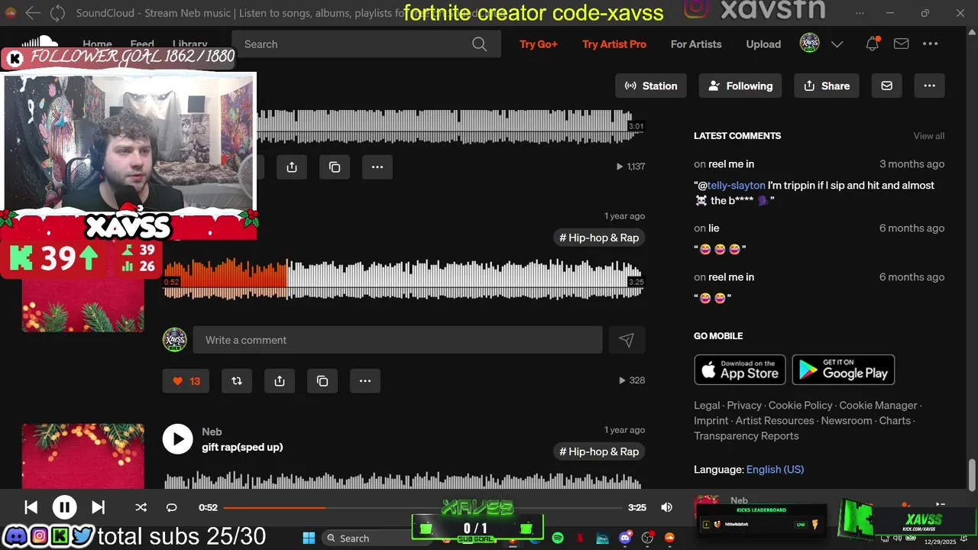Open more options for 328-play track
This screenshot has width=978, height=550.
365,380
